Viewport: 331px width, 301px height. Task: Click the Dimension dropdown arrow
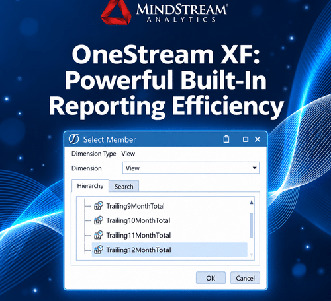(254, 168)
